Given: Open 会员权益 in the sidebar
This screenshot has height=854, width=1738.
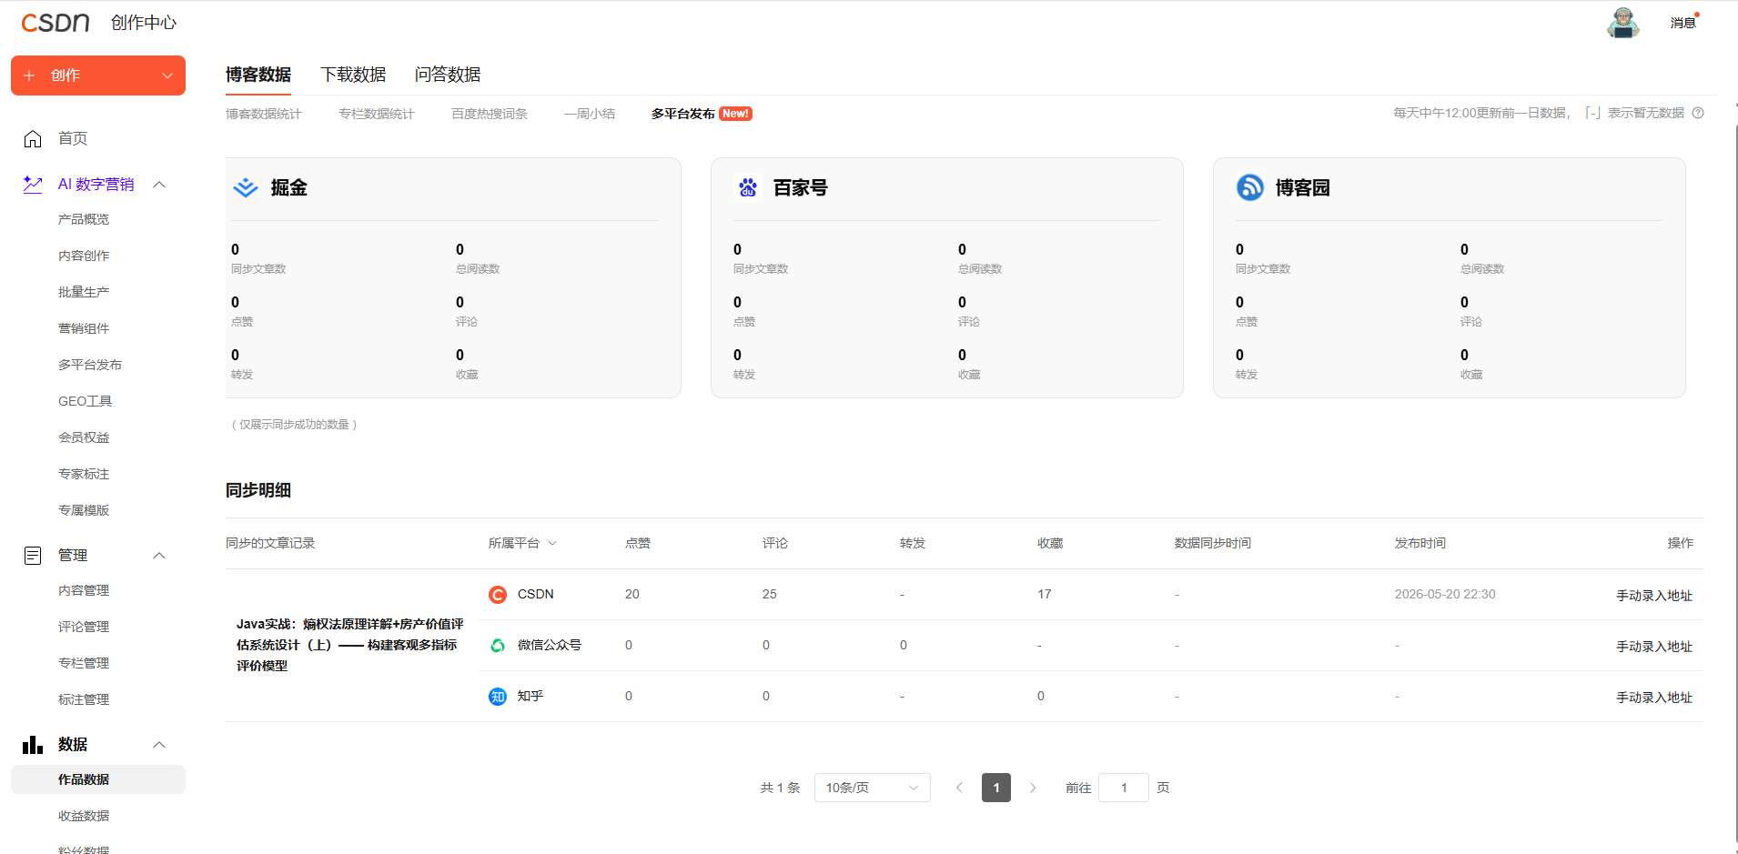Looking at the screenshot, I should click(84, 437).
